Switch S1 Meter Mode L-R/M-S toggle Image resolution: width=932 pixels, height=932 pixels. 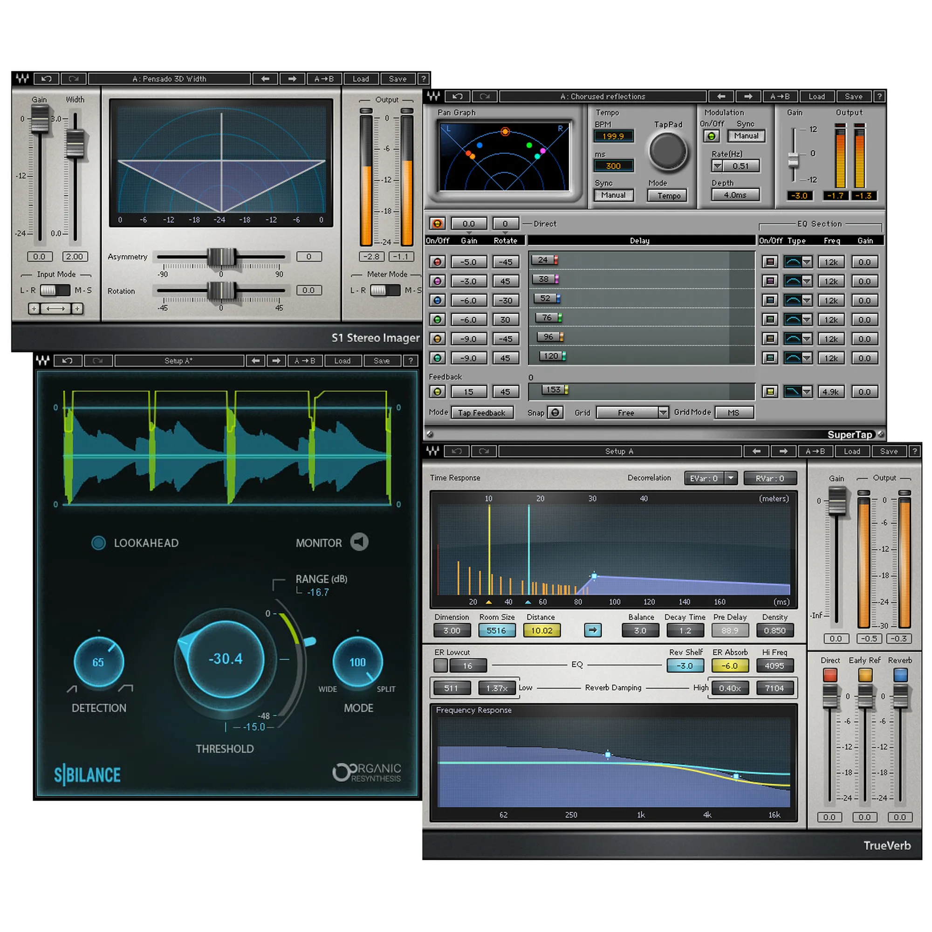[x=385, y=290]
